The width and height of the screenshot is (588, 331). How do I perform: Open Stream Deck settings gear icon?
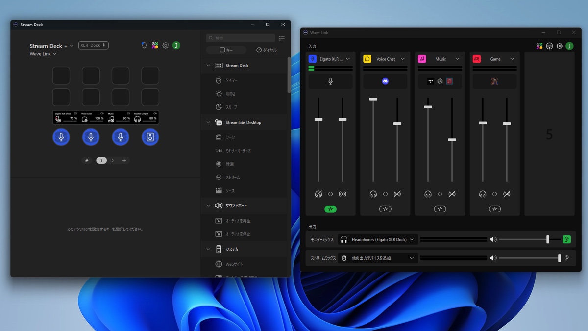pyautogui.click(x=166, y=45)
